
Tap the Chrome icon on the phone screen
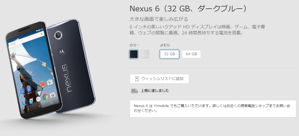(45, 97)
